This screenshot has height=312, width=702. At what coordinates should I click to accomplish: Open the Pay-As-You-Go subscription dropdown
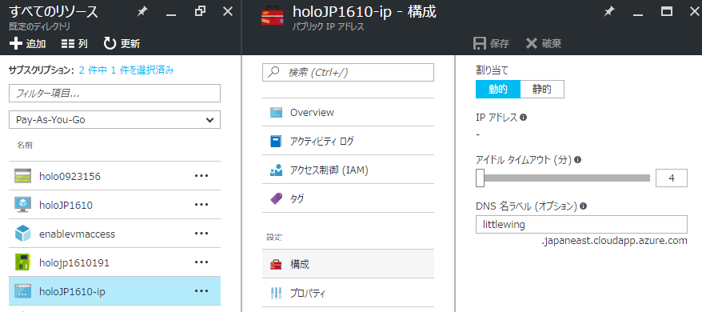[114, 120]
